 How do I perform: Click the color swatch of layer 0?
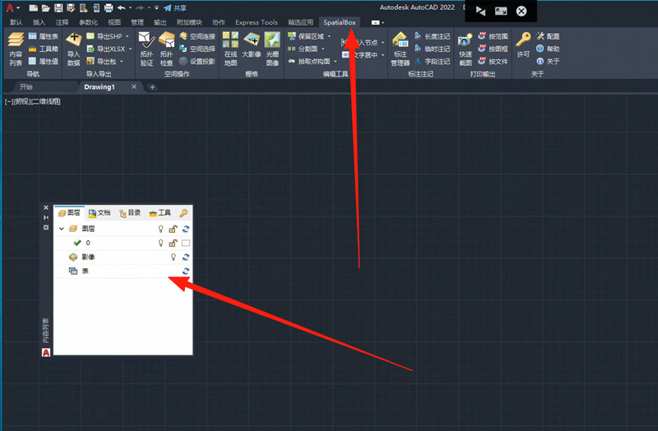[186, 243]
